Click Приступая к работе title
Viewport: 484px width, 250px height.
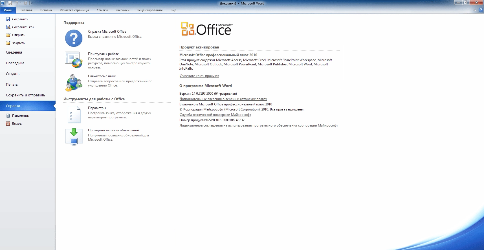tap(103, 54)
